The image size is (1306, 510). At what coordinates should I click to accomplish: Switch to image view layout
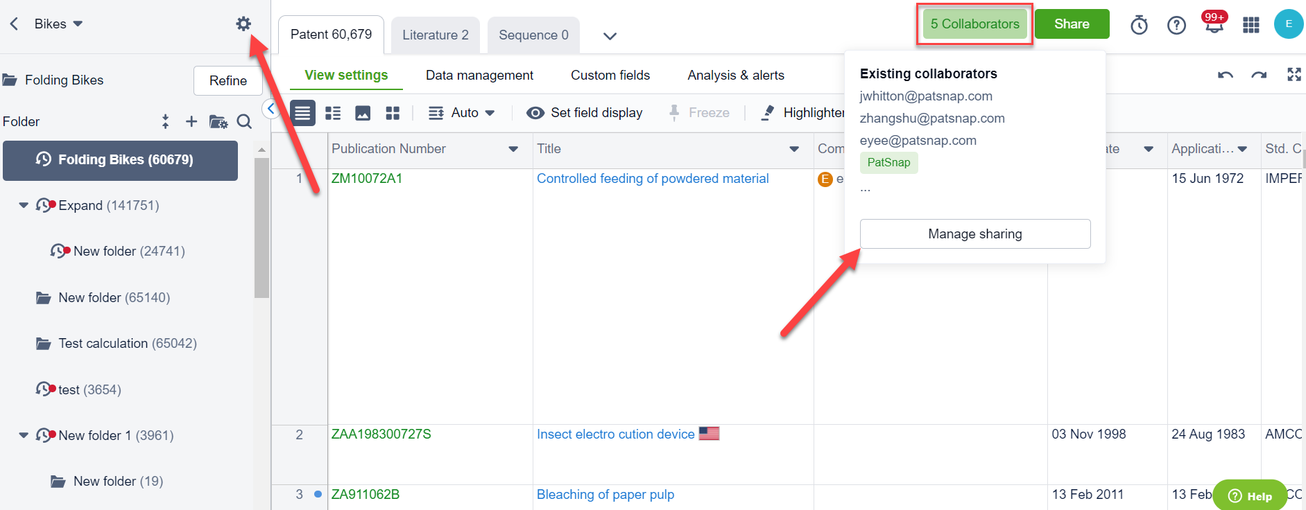click(363, 113)
